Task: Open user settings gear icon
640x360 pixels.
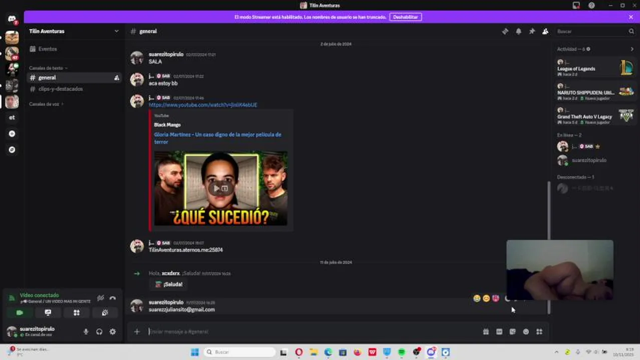Action: click(x=113, y=331)
